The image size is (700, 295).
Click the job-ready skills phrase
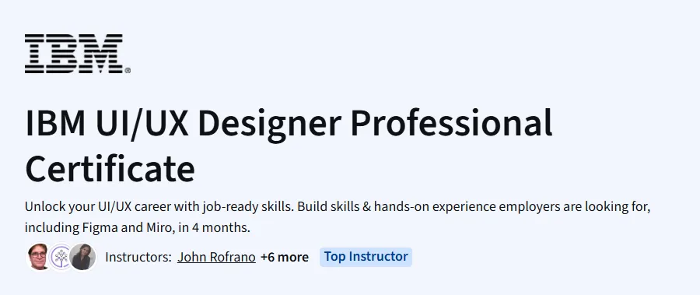pyautogui.click(x=247, y=207)
